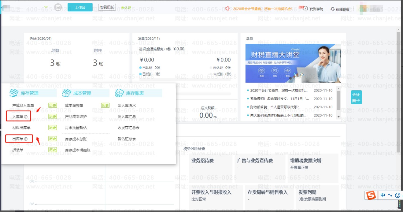Viewport: 403px width, 212px height.
Task: Open the 工作台 tab
Action: (x=80, y=7)
